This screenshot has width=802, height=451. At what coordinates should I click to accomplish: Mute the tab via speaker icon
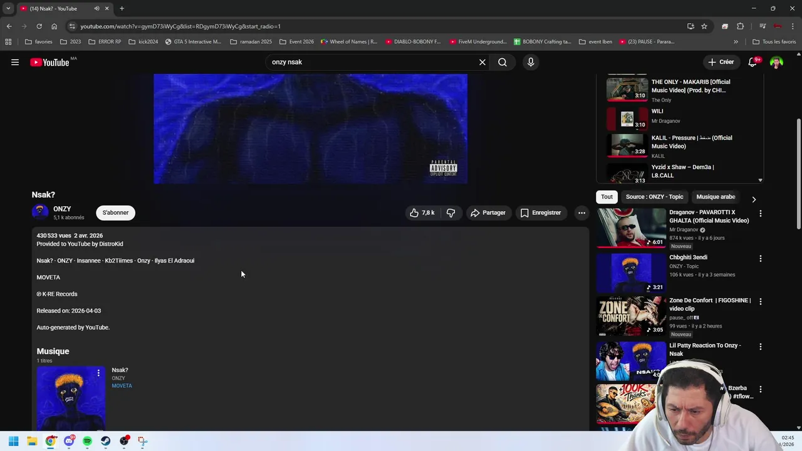(96, 8)
